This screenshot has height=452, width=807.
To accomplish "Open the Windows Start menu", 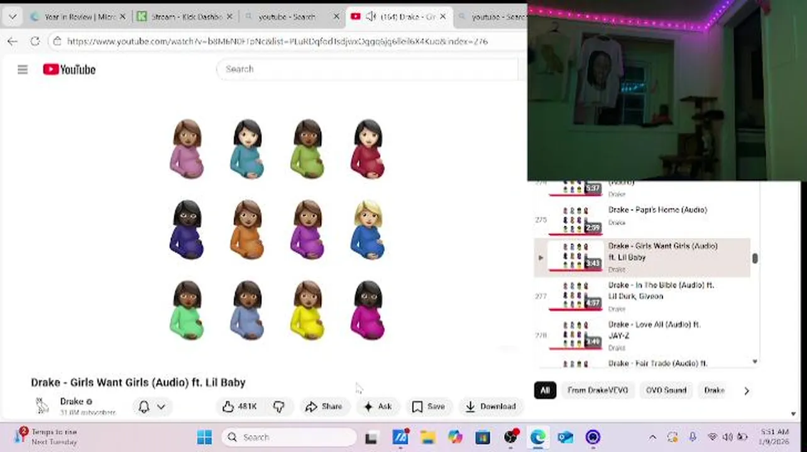I will tap(204, 438).
